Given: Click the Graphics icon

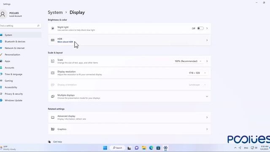Looking at the screenshot, I should pyautogui.click(x=53, y=129).
